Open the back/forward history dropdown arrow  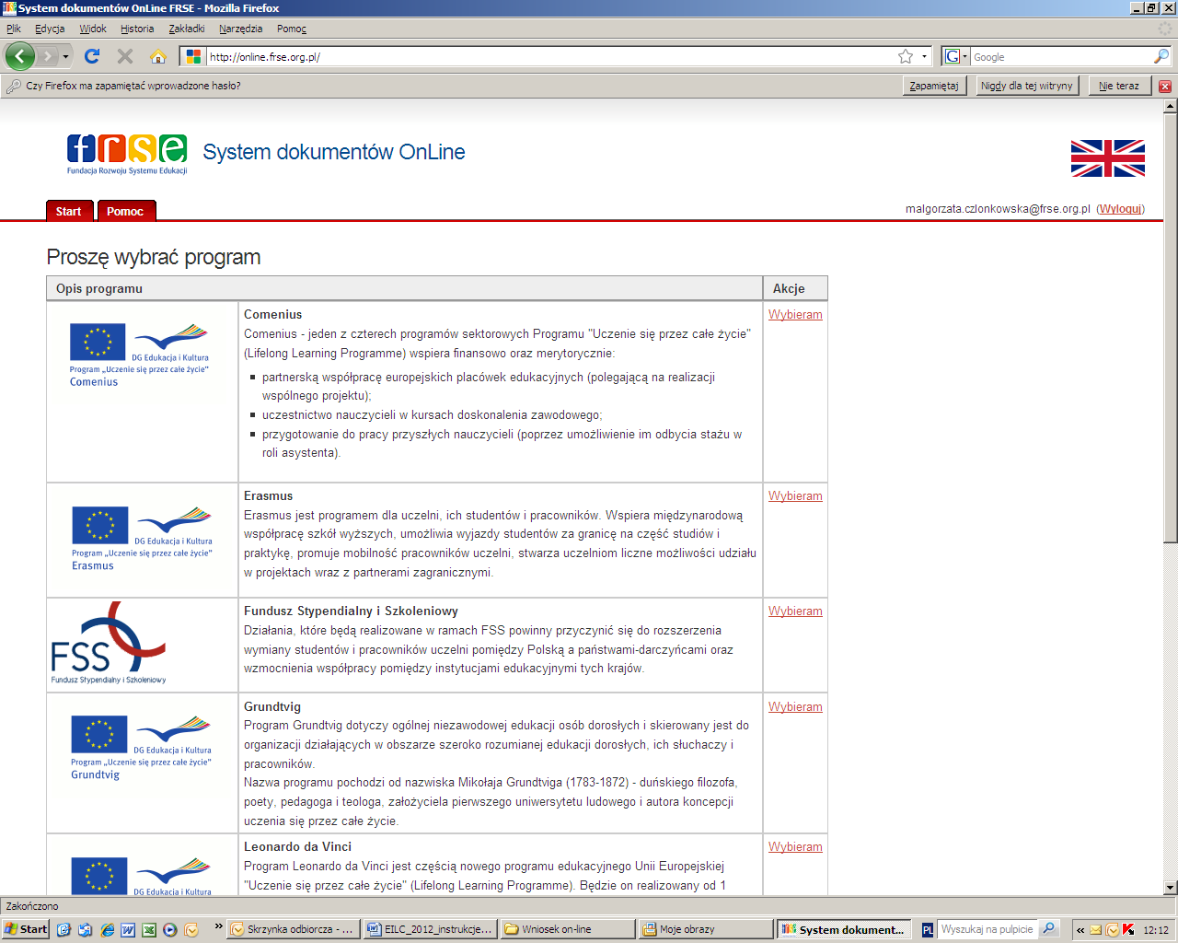click(65, 57)
